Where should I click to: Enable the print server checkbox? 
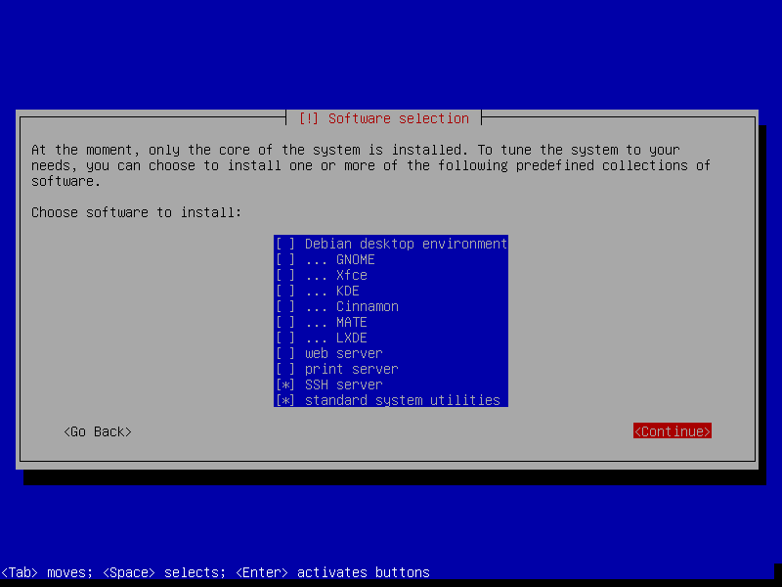(285, 369)
